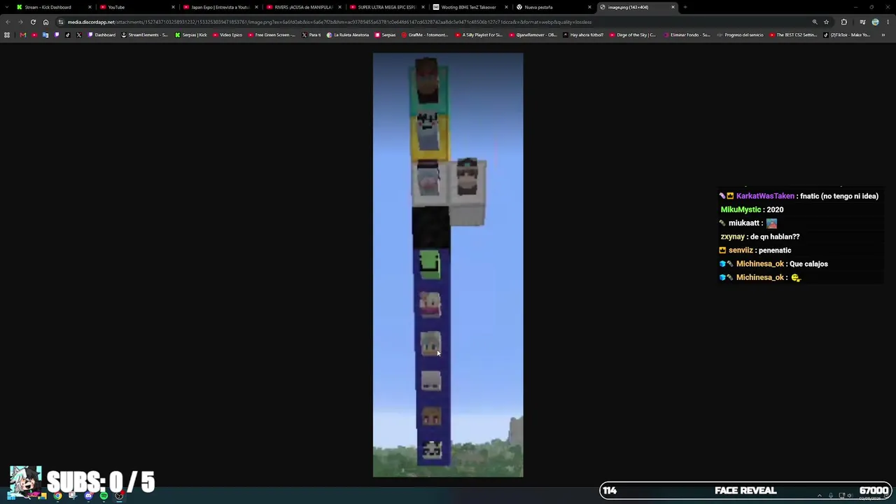Open the StreamElements bookmark
Screen dimensions: 896x504
click(x=145, y=35)
